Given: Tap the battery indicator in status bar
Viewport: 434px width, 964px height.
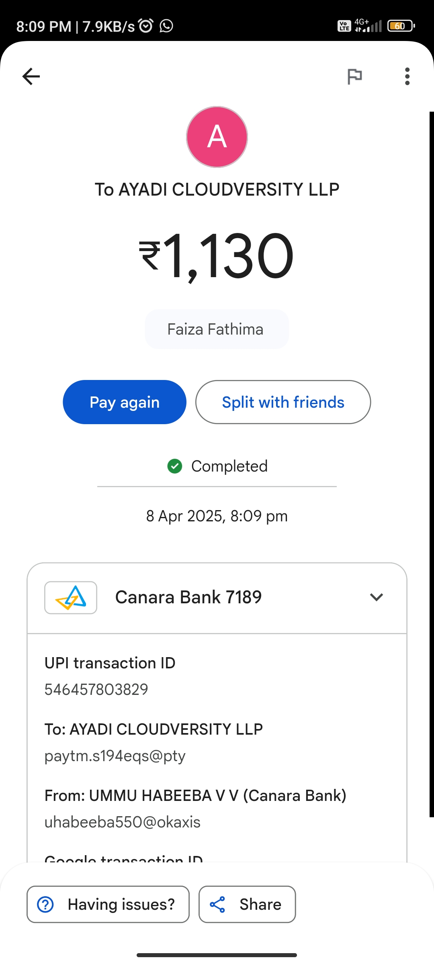Looking at the screenshot, I should [400, 26].
